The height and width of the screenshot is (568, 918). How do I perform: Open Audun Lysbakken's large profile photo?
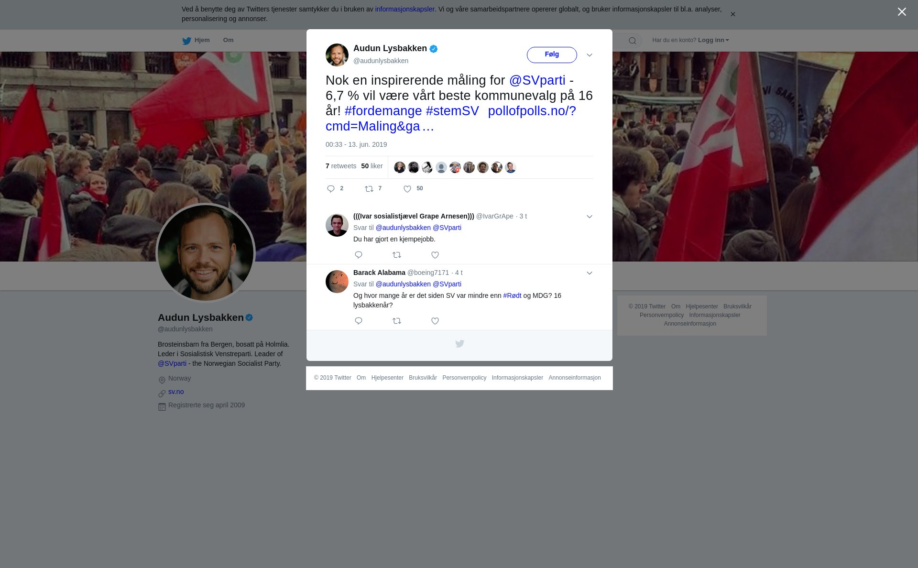tap(206, 253)
